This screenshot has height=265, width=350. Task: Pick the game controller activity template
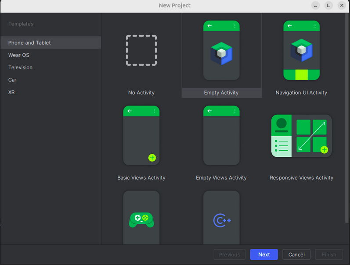141,218
